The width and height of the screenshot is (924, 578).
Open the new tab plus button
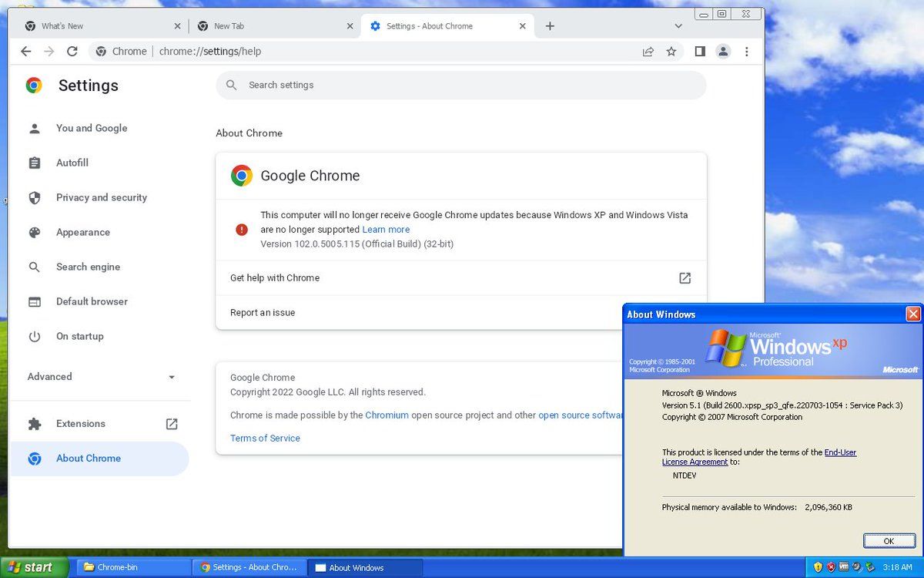[550, 26]
